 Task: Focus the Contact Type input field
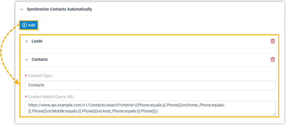point(150,85)
